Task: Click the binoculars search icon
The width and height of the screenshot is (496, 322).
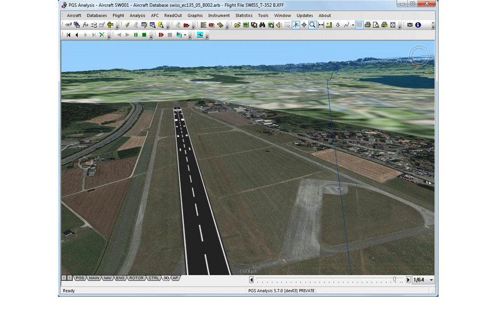Action: pyautogui.click(x=262, y=25)
